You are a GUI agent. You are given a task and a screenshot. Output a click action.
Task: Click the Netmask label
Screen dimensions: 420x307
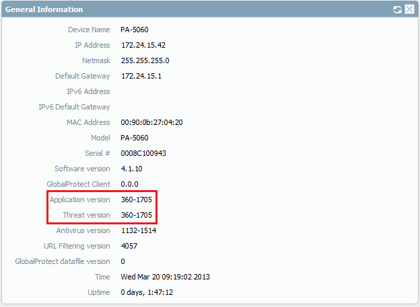pyautogui.click(x=96, y=60)
